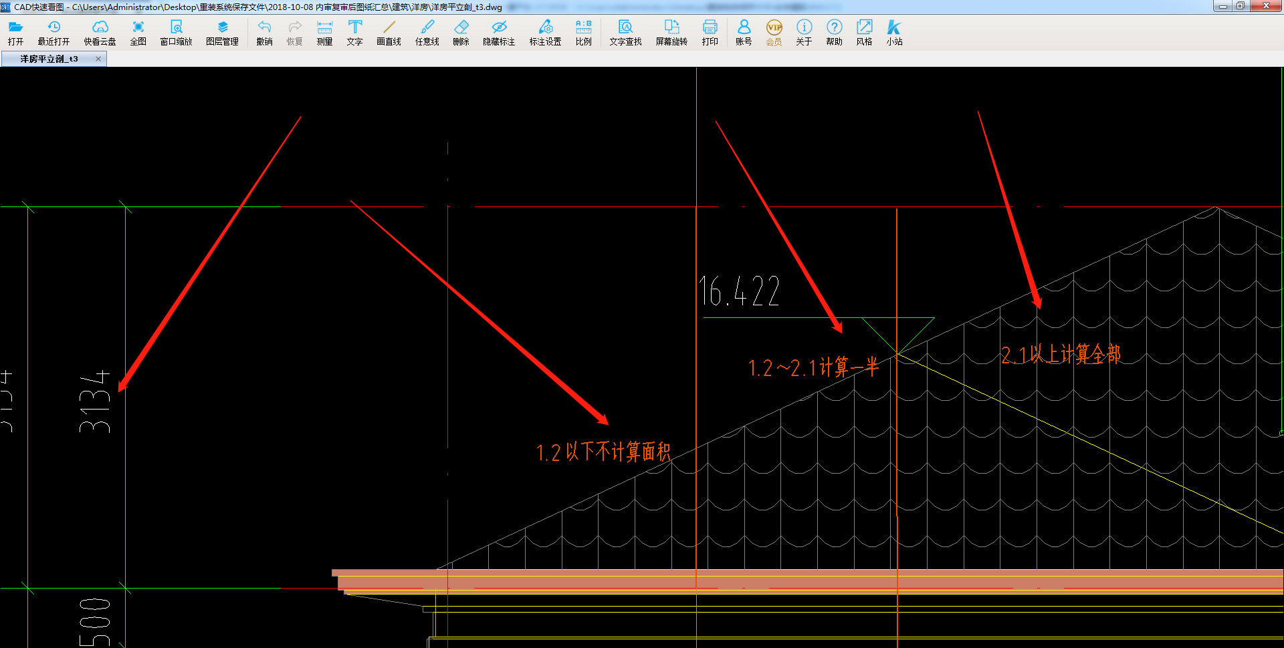Change the interface style (风格)
This screenshot has height=648, width=1284.
tap(864, 32)
